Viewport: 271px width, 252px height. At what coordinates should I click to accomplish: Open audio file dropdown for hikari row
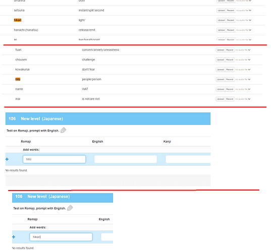point(244,20)
